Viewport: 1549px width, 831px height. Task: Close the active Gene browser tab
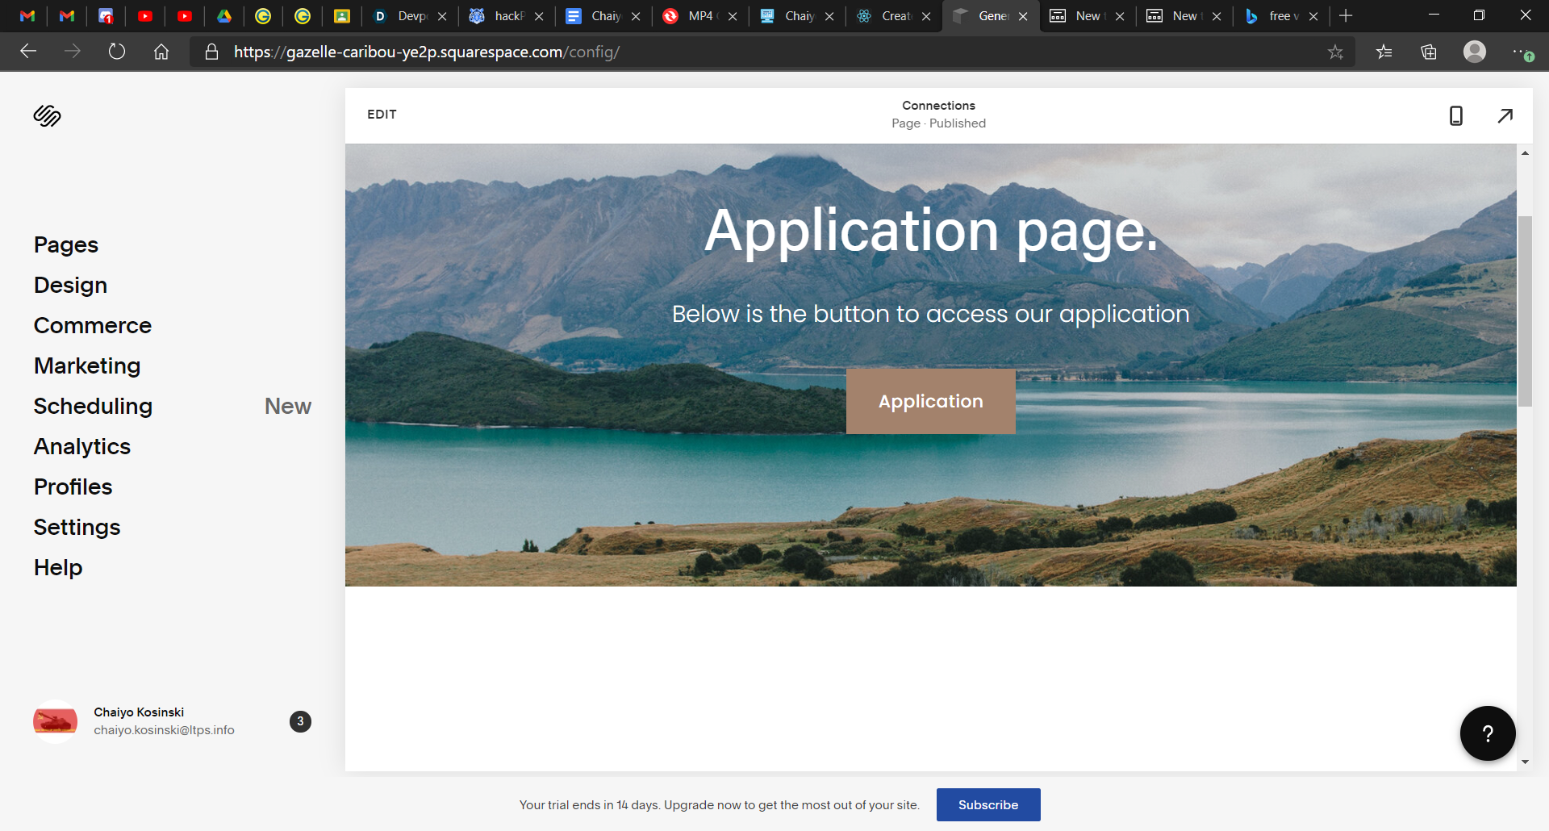click(x=1023, y=16)
